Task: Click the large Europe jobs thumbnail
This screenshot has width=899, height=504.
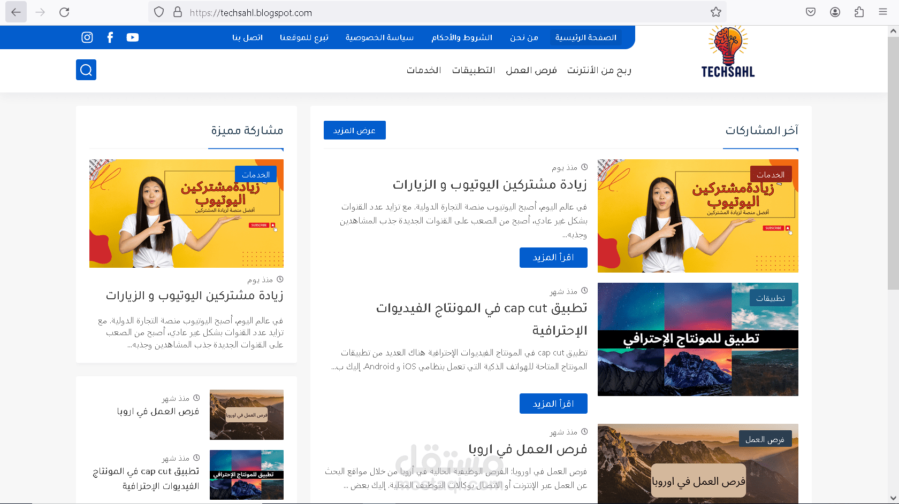Action: point(698,463)
